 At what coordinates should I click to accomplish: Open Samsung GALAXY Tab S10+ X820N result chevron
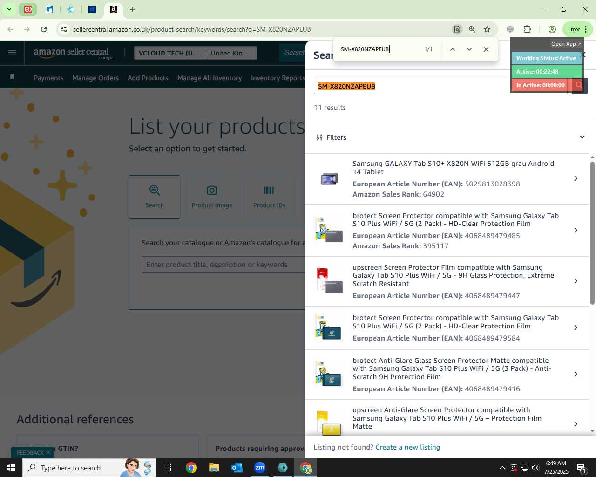[x=576, y=179]
